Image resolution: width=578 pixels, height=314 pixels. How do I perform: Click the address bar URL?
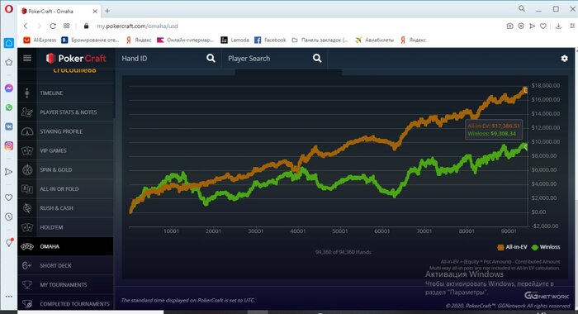[137, 26]
